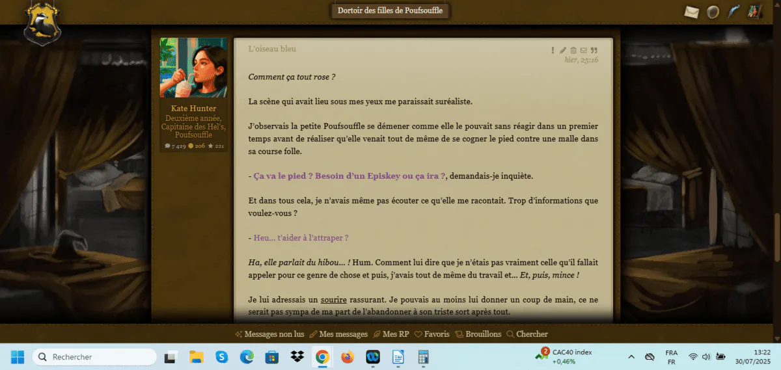Open Microsoft Store from taskbar

272,356
